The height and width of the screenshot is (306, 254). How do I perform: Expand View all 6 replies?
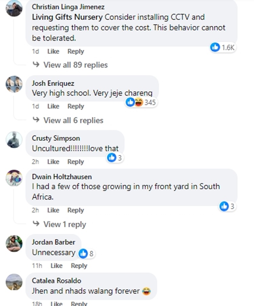pos(73,120)
